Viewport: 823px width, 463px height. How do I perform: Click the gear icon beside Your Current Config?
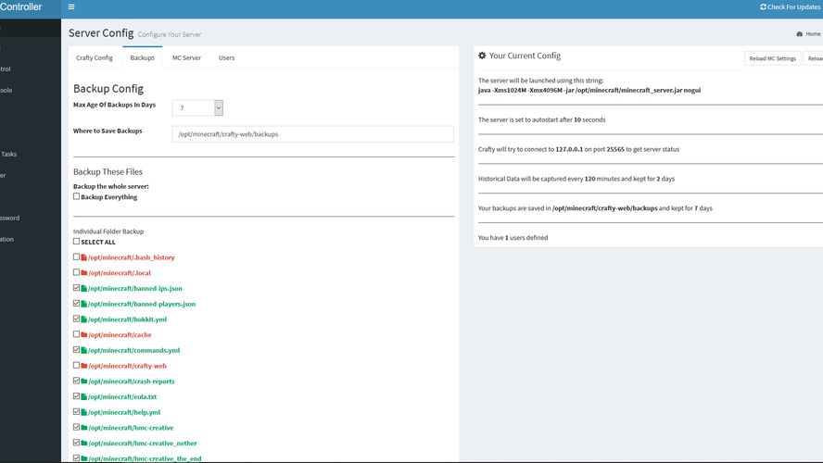click(482, 56)
